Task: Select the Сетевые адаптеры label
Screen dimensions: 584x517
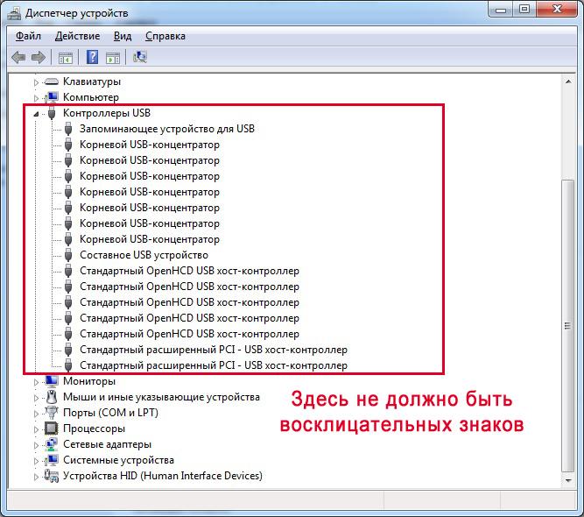Action: (x=108, y=444)
